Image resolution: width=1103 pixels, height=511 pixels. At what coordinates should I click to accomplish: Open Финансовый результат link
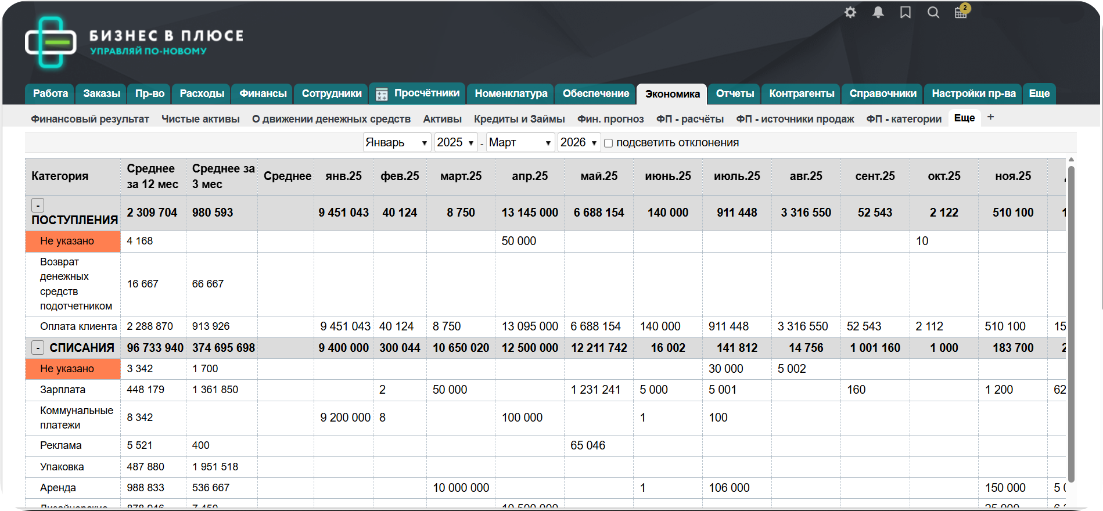90,119
